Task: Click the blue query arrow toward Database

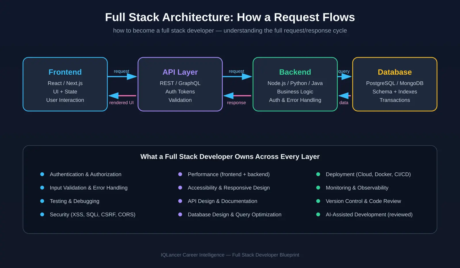Action: [x=345, y=76]
